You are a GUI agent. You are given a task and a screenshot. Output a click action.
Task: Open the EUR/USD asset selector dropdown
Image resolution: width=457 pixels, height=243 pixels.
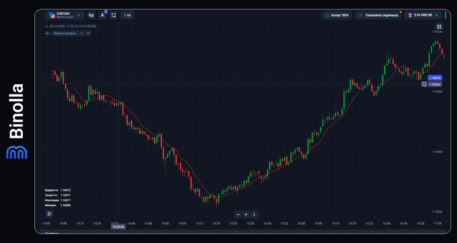[x=65, y=15]
